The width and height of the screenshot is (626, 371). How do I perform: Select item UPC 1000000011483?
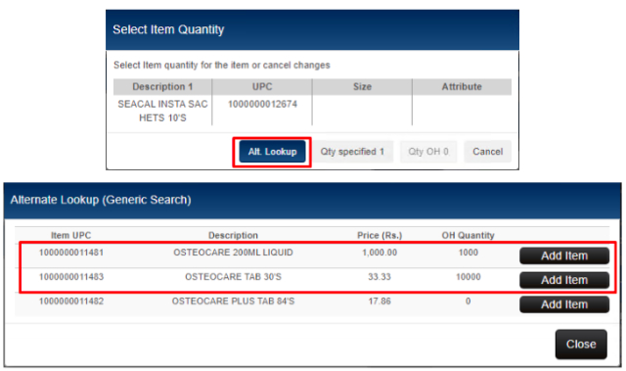coord(71,277)
